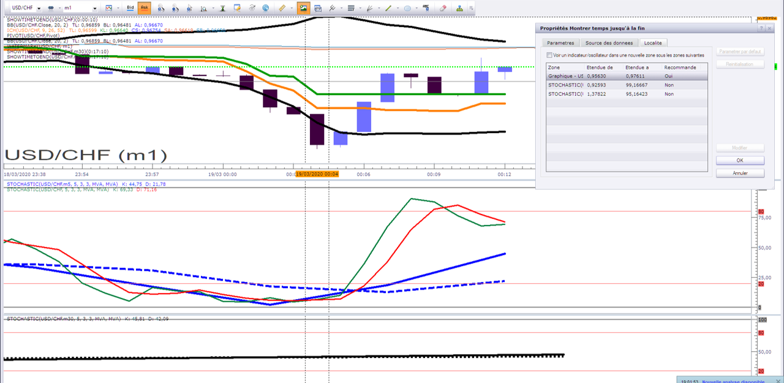
Task: Toggle the Ask price button
Action: tap(145, 8)
